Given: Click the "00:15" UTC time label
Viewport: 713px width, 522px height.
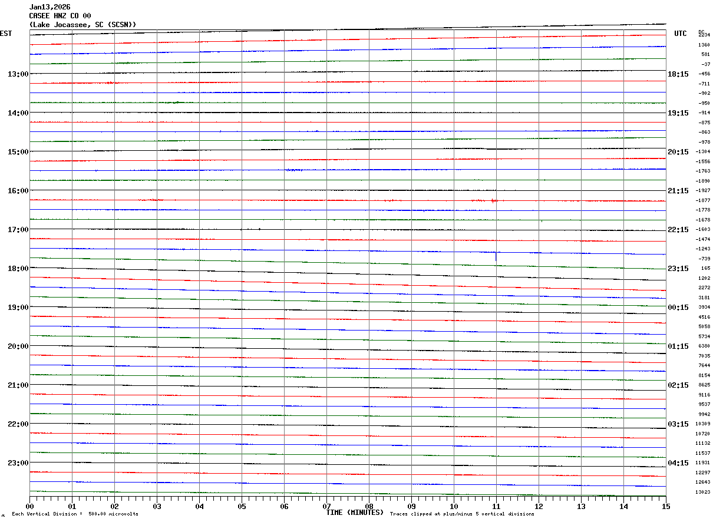Looking at the screenshot, I should (x=678, y=308).
